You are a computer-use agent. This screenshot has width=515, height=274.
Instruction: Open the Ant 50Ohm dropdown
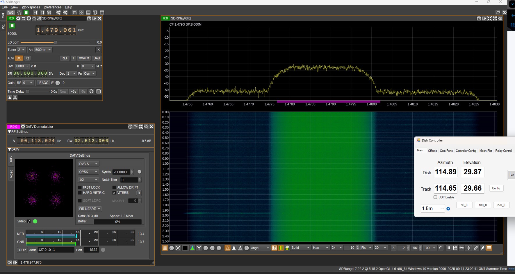(x=43, y=50)
